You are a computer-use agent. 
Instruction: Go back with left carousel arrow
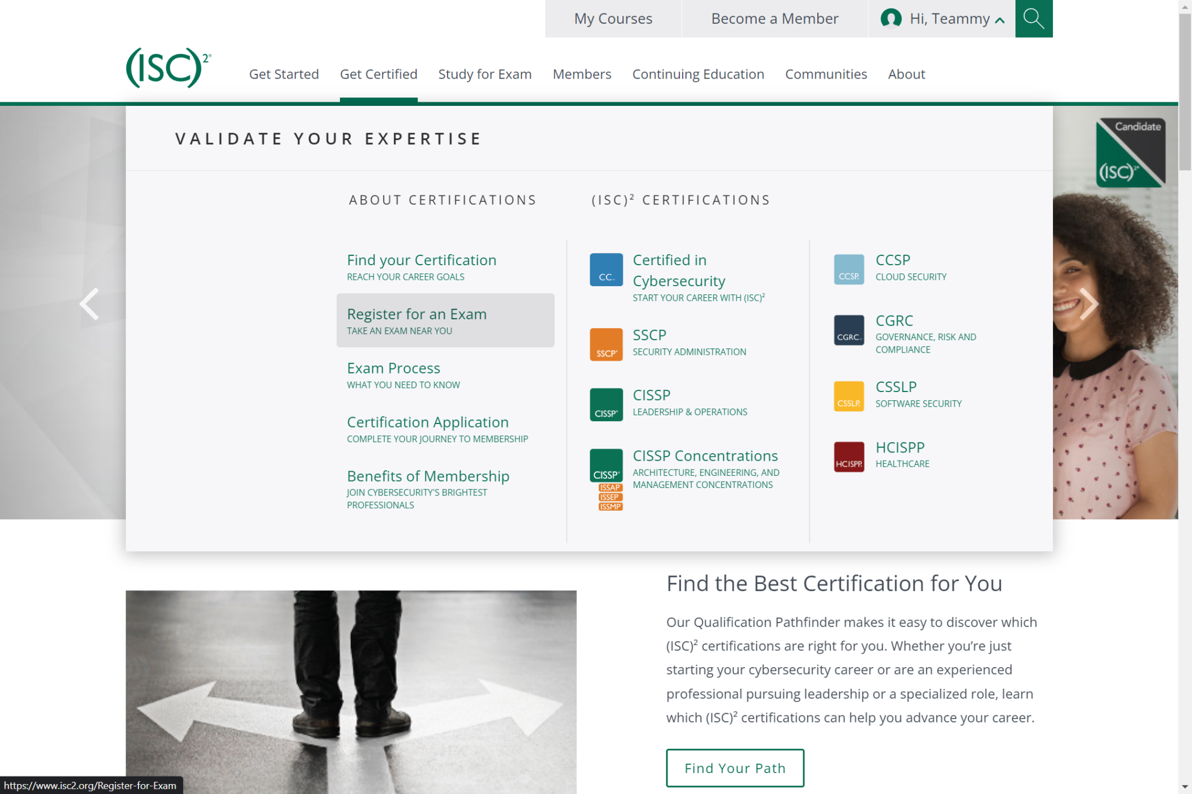[x=89, y=304]
